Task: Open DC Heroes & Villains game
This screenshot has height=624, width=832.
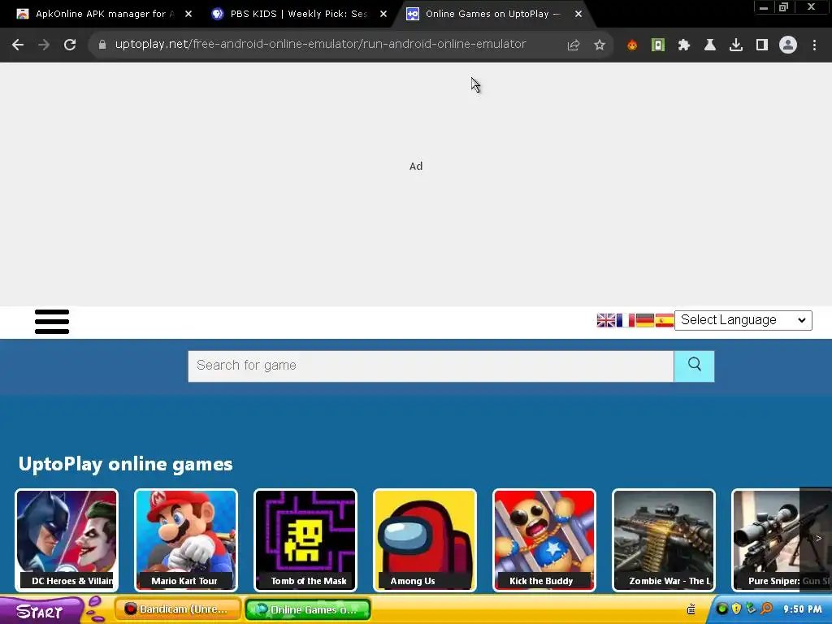Action: pyautogui.click(x=67, y=539)
